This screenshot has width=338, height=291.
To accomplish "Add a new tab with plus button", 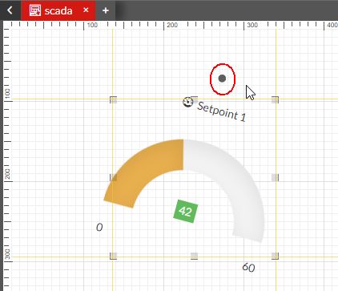I will coord(106,10).
